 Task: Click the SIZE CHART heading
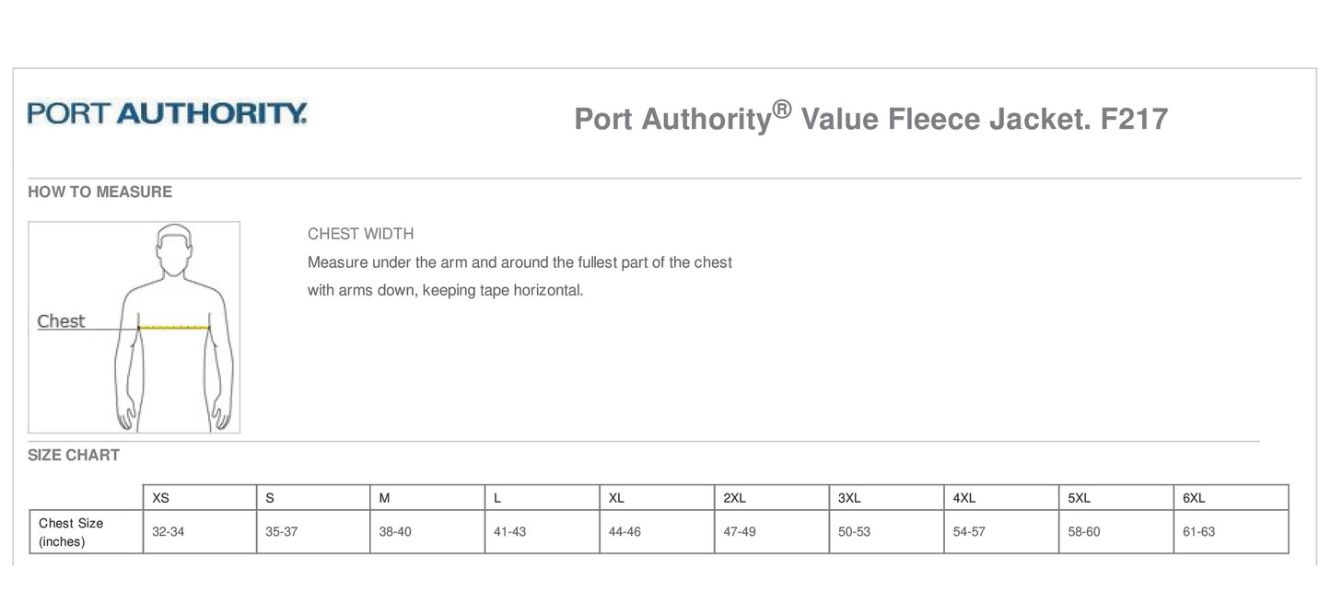[x=74, y=455]
